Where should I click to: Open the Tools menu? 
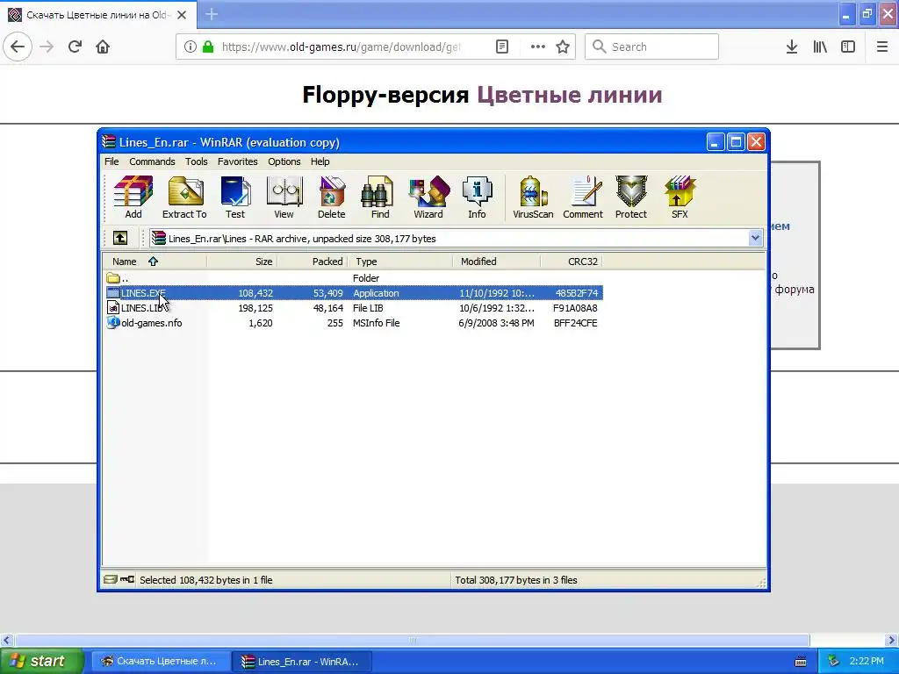[196, 161]
